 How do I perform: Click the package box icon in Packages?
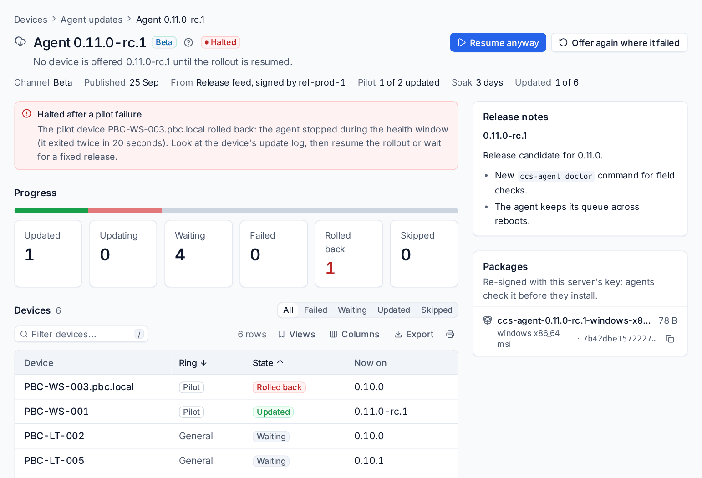click(x=488, y=320)
